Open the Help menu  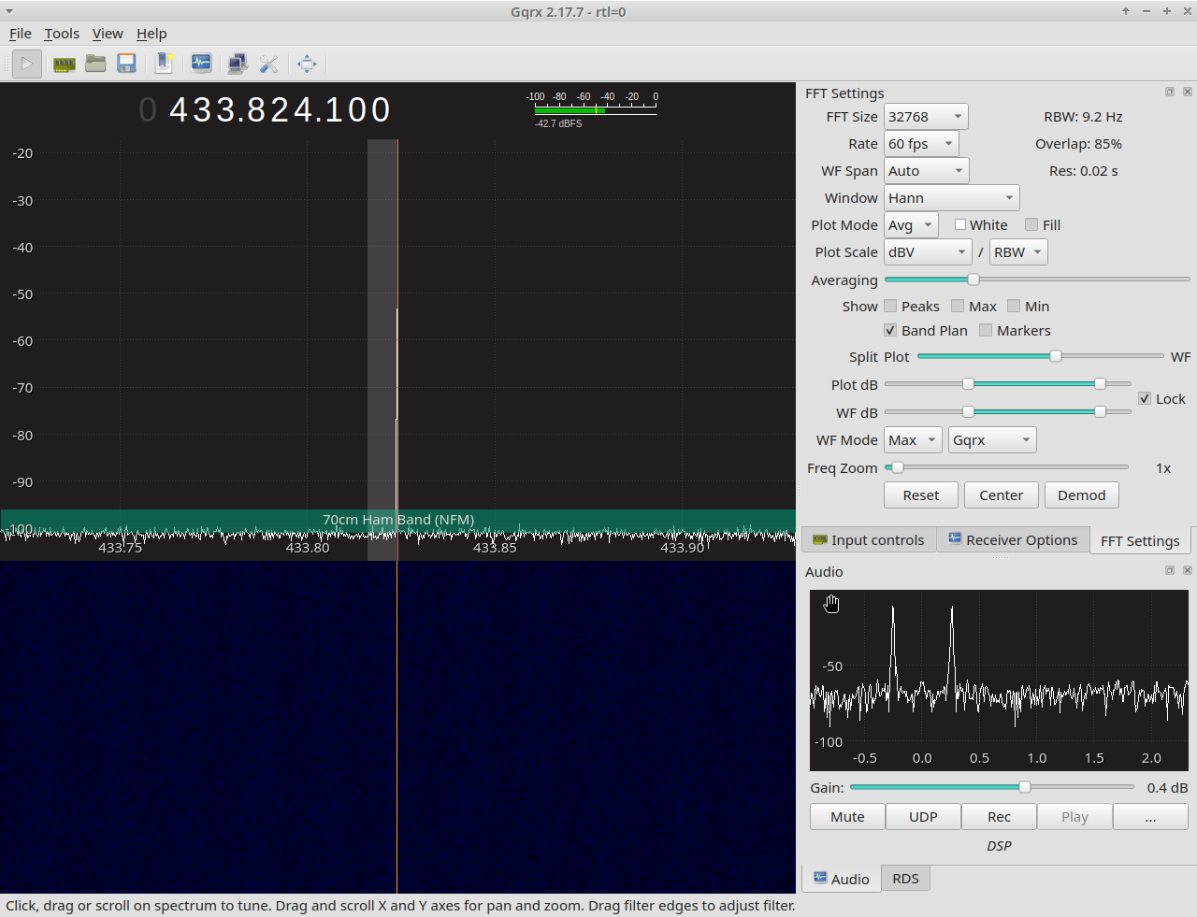click(x=151, y=34)
